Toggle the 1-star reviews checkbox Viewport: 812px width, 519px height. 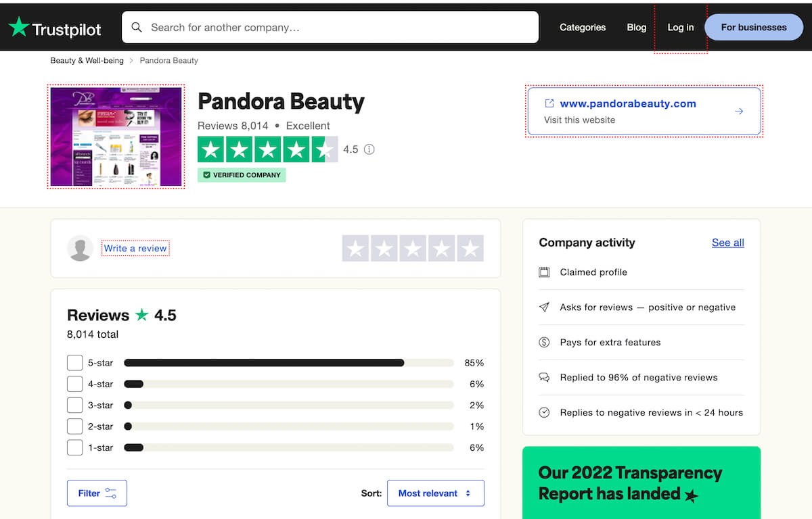74,447
